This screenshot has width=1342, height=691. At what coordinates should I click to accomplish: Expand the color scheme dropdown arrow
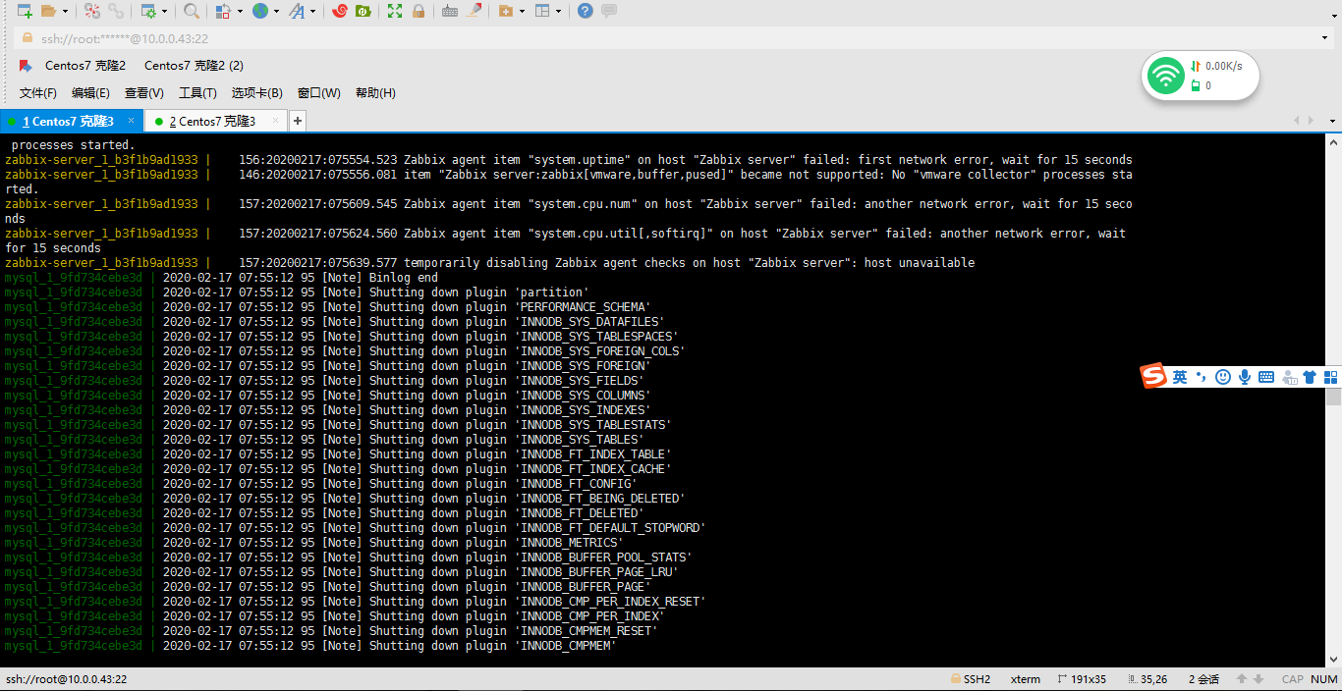[x=240, y=11]
